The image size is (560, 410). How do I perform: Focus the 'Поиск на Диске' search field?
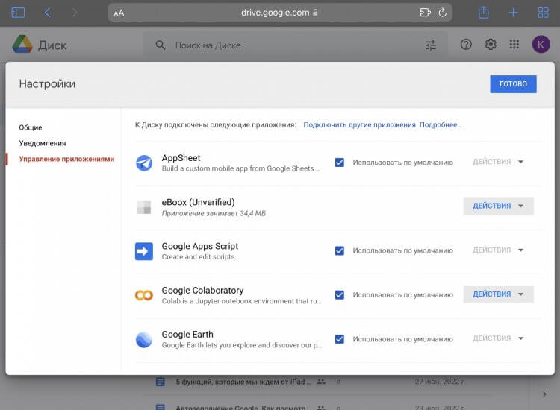coord(296,45)
